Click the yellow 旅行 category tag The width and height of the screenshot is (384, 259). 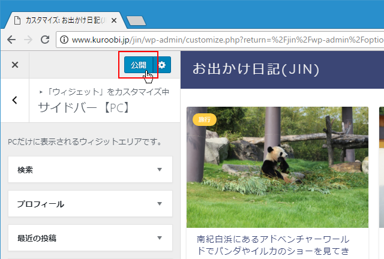pos(204,119)
